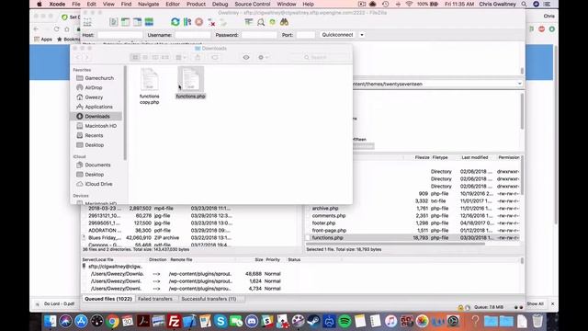Click remote file list horizontal scrollbar
Screen dimensions: 588x331
coord(395,244)
